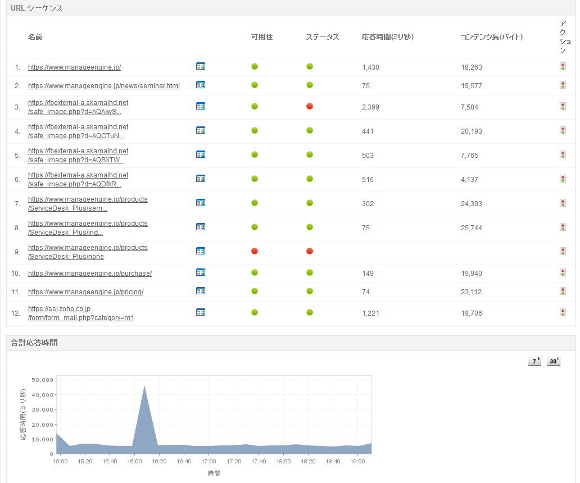This screenshot has height=483, width=580.
Task: Click red status indicator on row 3
Action: click(310, 107)
